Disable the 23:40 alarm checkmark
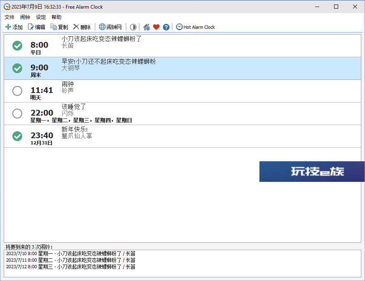The height and width of the screenshot is (281, 365). (x=17, y=136)
